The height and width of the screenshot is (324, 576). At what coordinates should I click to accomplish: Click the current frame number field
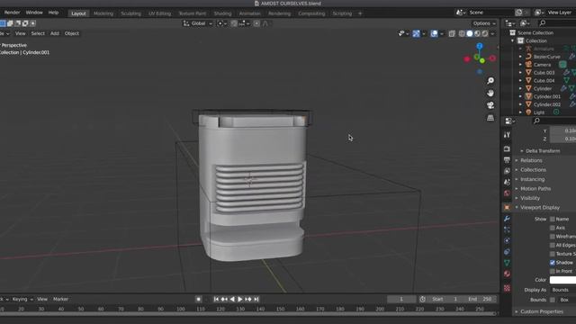(401, 300)
